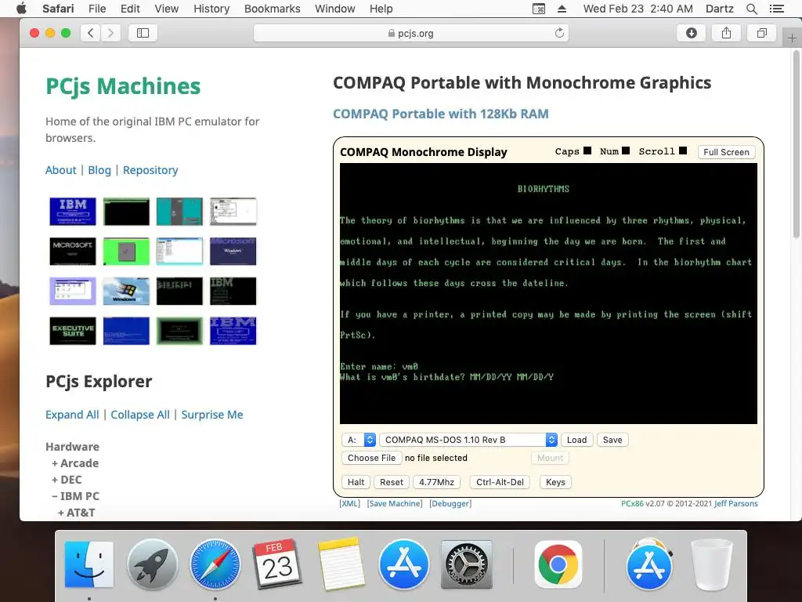Open the A: drive selector dropdown

point(359,440)
